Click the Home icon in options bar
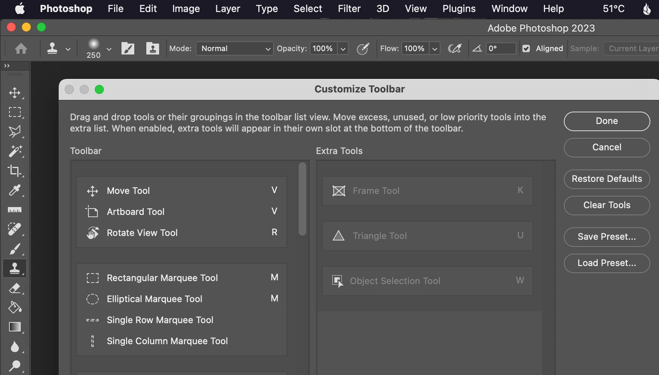 point(21,48)
